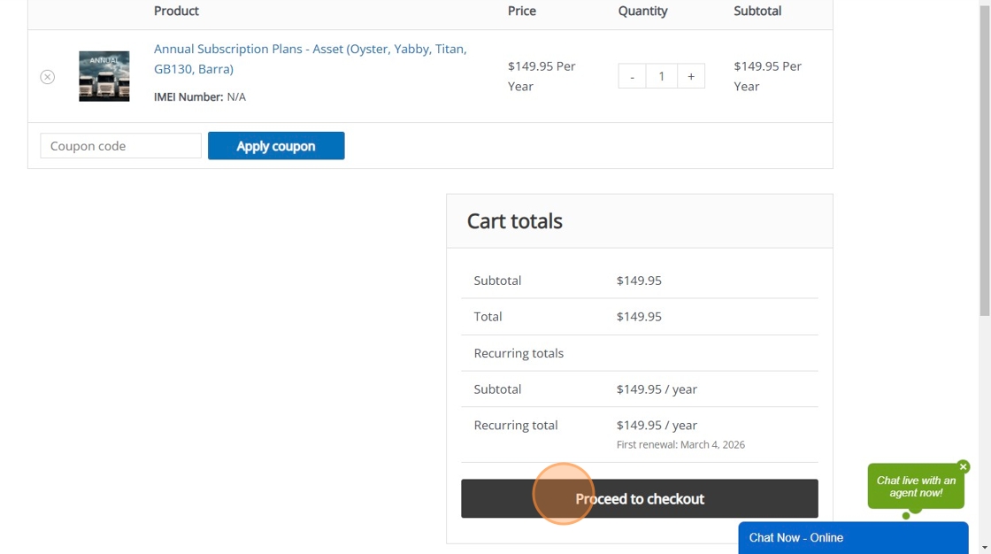Open the Chat Now - Online bar
This screenshot has height=554, width=991.
853,538
